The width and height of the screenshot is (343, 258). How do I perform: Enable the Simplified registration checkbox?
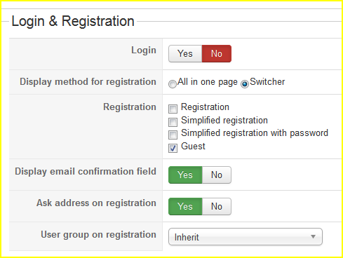(173, 122)
